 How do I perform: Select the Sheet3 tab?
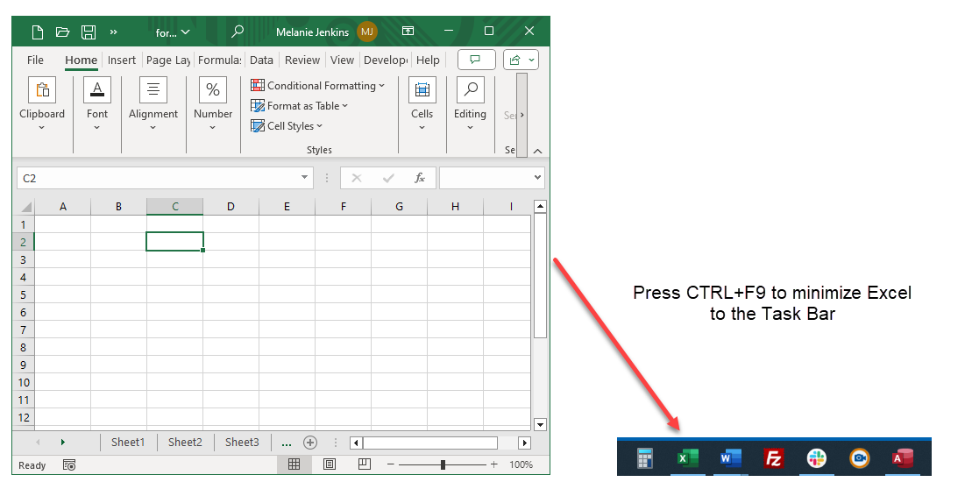click(x=243, y=442)
